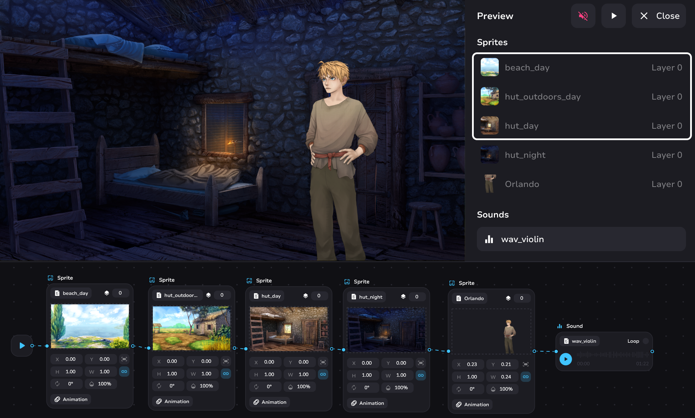
Task: Open Orlando file selector in sprite node
Action: click(470, 298)
